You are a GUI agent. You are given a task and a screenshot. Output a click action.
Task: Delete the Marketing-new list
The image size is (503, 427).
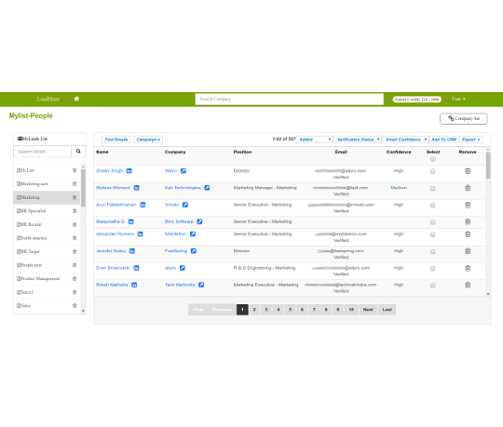pyautogui.click(x=75, y=184)
